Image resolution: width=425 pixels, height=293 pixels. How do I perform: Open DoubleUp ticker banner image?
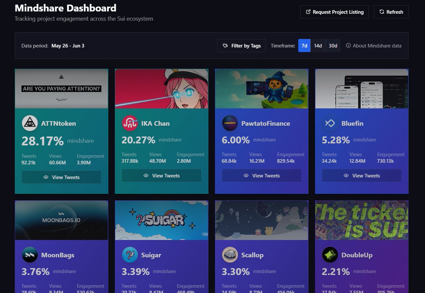pyautogui.click(x=362, y=220)
